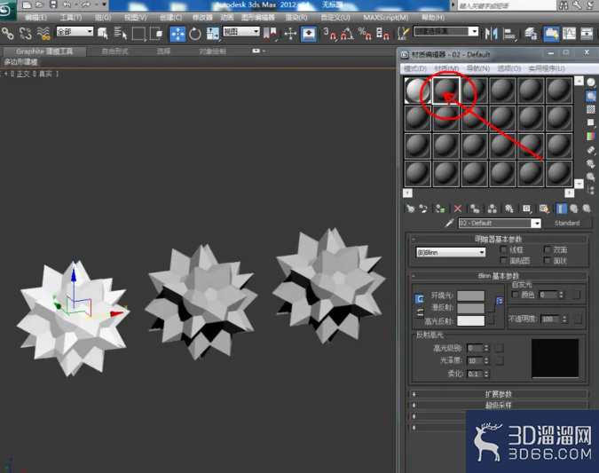
Task: Check the self-illumination 颜色 checkbox
Action: click(515, 295)
